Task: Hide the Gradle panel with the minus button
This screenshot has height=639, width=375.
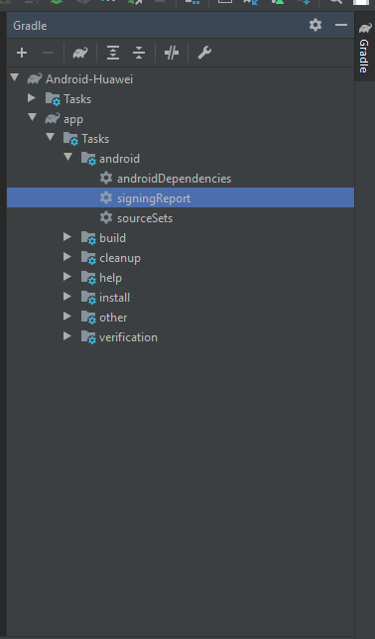Action: (x=340, y=25)
